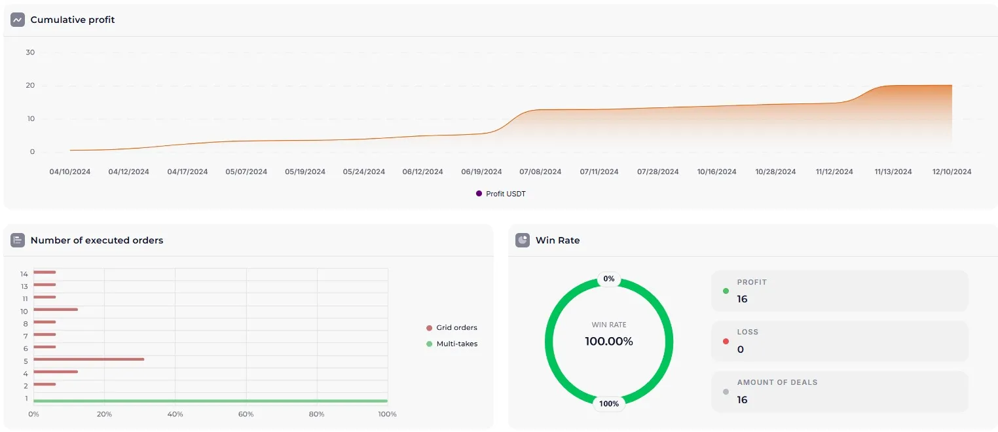Select the PROFIT 16 stat card
This screenshot has height=432, width=998.
pos(840,291)
